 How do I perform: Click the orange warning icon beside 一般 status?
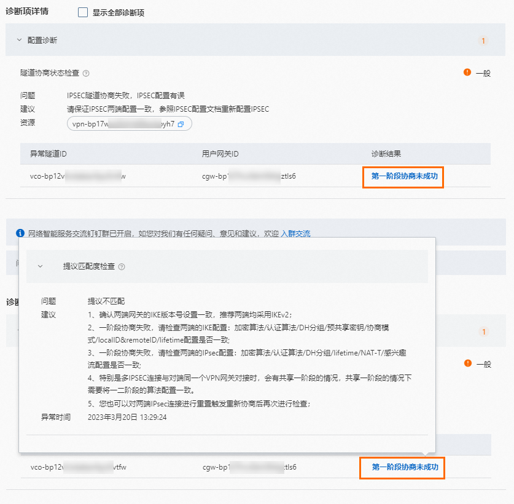(467, 71)
